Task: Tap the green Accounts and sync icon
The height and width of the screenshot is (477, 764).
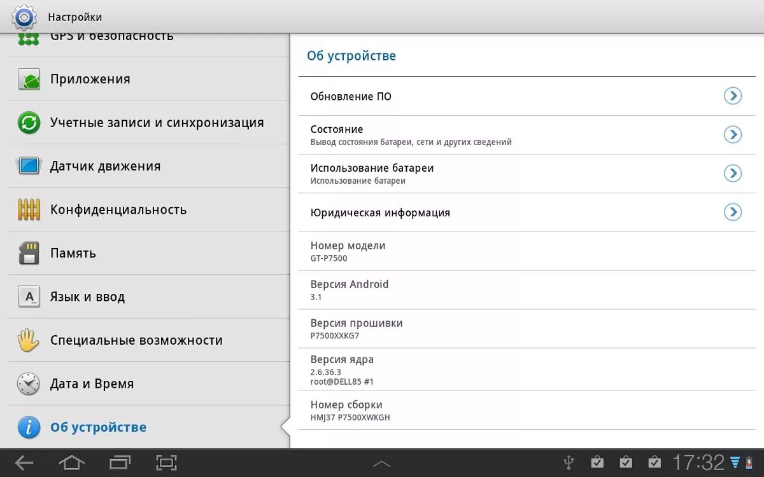Action: (29, 123)
